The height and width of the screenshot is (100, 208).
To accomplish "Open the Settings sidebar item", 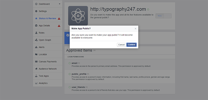I will pos(48,11).
